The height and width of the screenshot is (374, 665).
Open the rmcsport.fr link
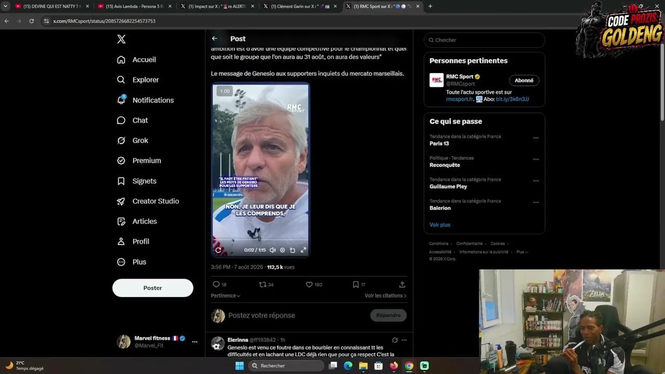click(460, 99)
